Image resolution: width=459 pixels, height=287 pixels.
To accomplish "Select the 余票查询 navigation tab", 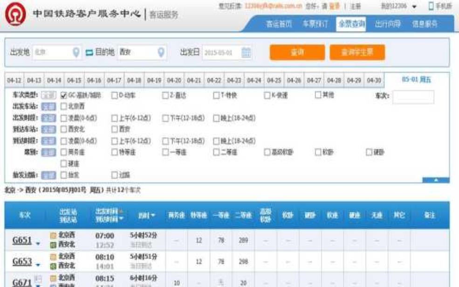I will [x=351, y=24].
